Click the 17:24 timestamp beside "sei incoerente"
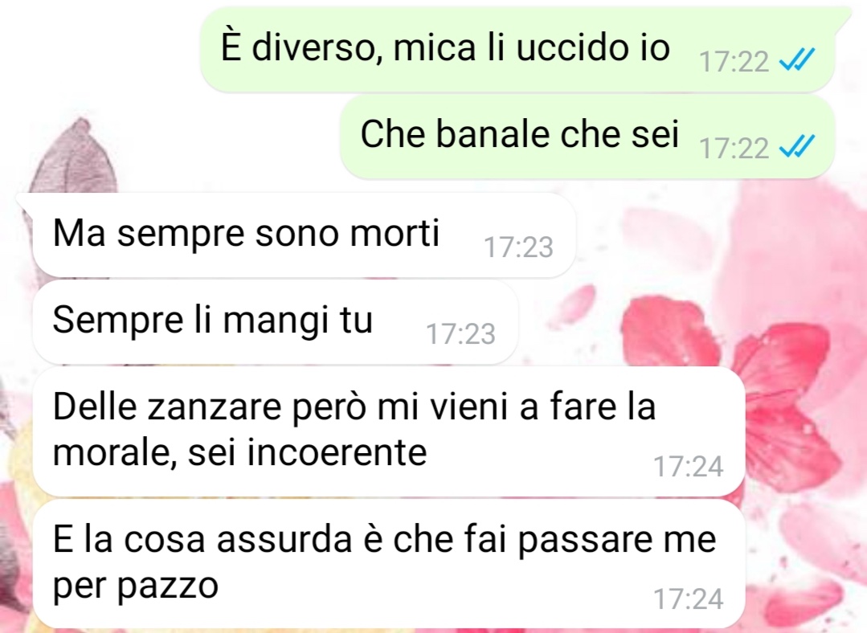Screen dimensions: 867x633 pos(688,467)
